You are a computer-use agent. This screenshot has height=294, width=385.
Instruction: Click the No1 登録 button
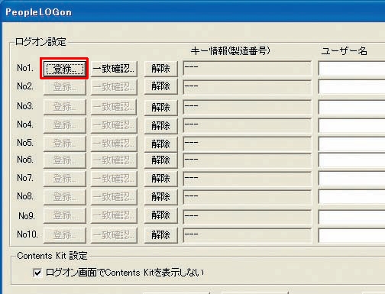64,69
